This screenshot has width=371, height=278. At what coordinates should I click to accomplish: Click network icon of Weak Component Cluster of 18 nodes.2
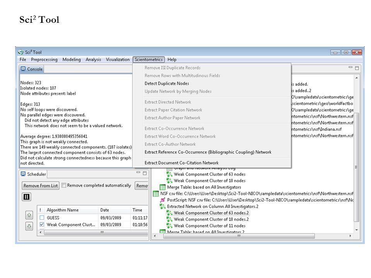tap(169, 219)
